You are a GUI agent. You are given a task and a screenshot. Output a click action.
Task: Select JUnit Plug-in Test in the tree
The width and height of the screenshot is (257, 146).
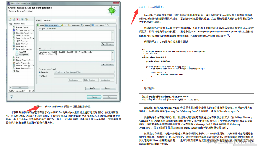pos(23,60)
